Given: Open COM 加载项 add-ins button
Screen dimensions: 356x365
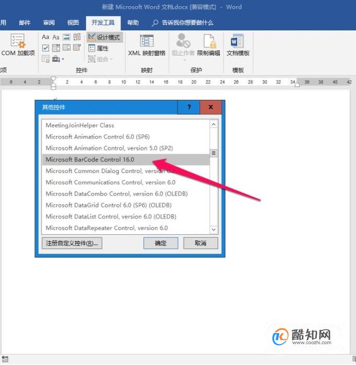Looking at the screenshot, I should pos(18,45).
